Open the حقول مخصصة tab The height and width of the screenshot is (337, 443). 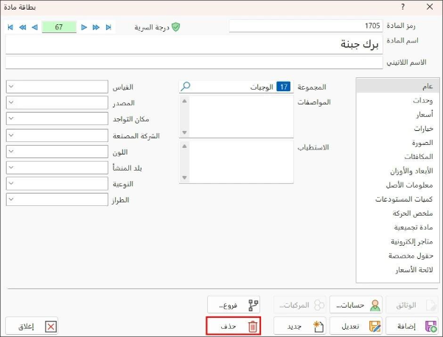tap(397, 255)
